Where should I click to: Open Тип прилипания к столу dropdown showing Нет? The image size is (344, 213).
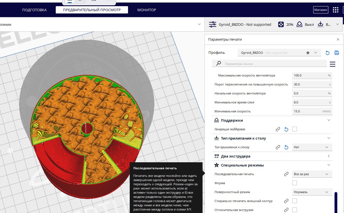312,147
